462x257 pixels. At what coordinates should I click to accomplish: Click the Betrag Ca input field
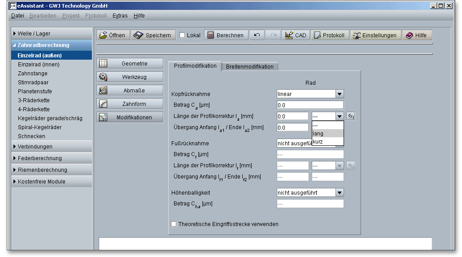310,105
